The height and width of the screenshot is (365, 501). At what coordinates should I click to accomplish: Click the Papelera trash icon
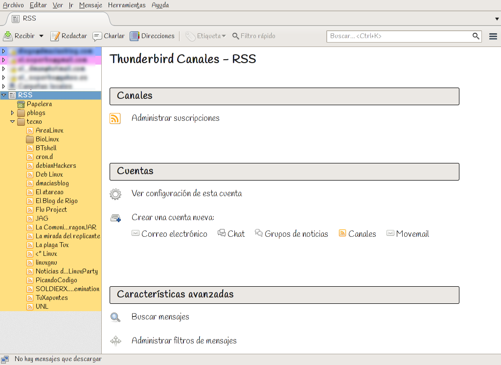pos(21,104)
